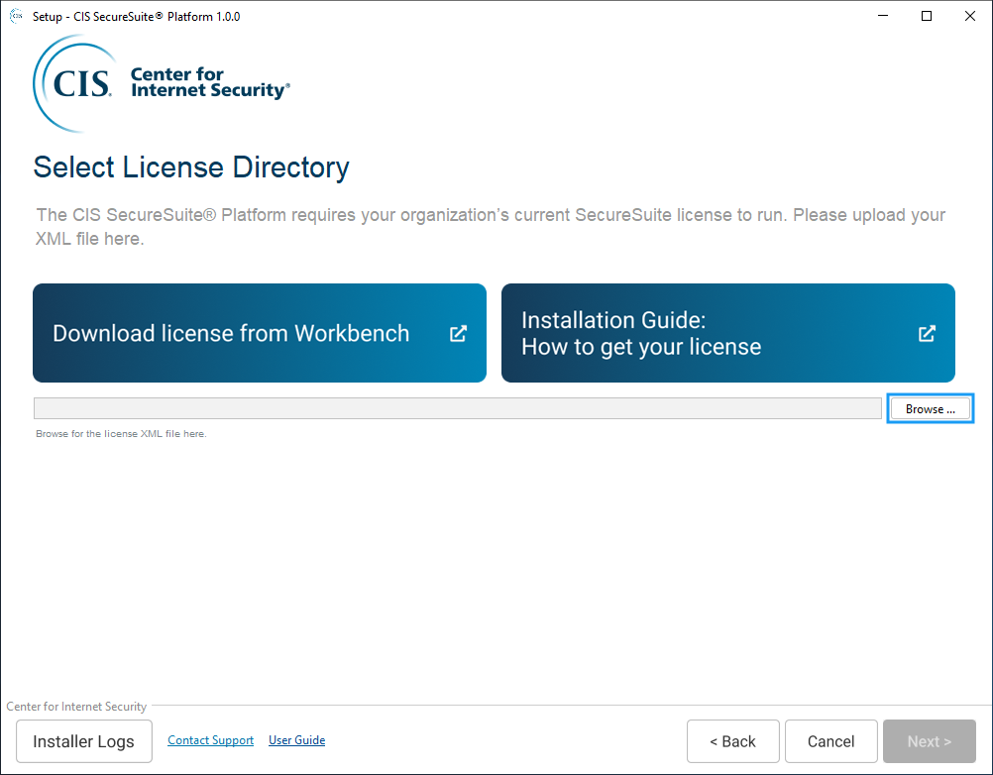Go back with the < Back button
The width and height of the screenshot is (993, 775).
coord(732,741)
